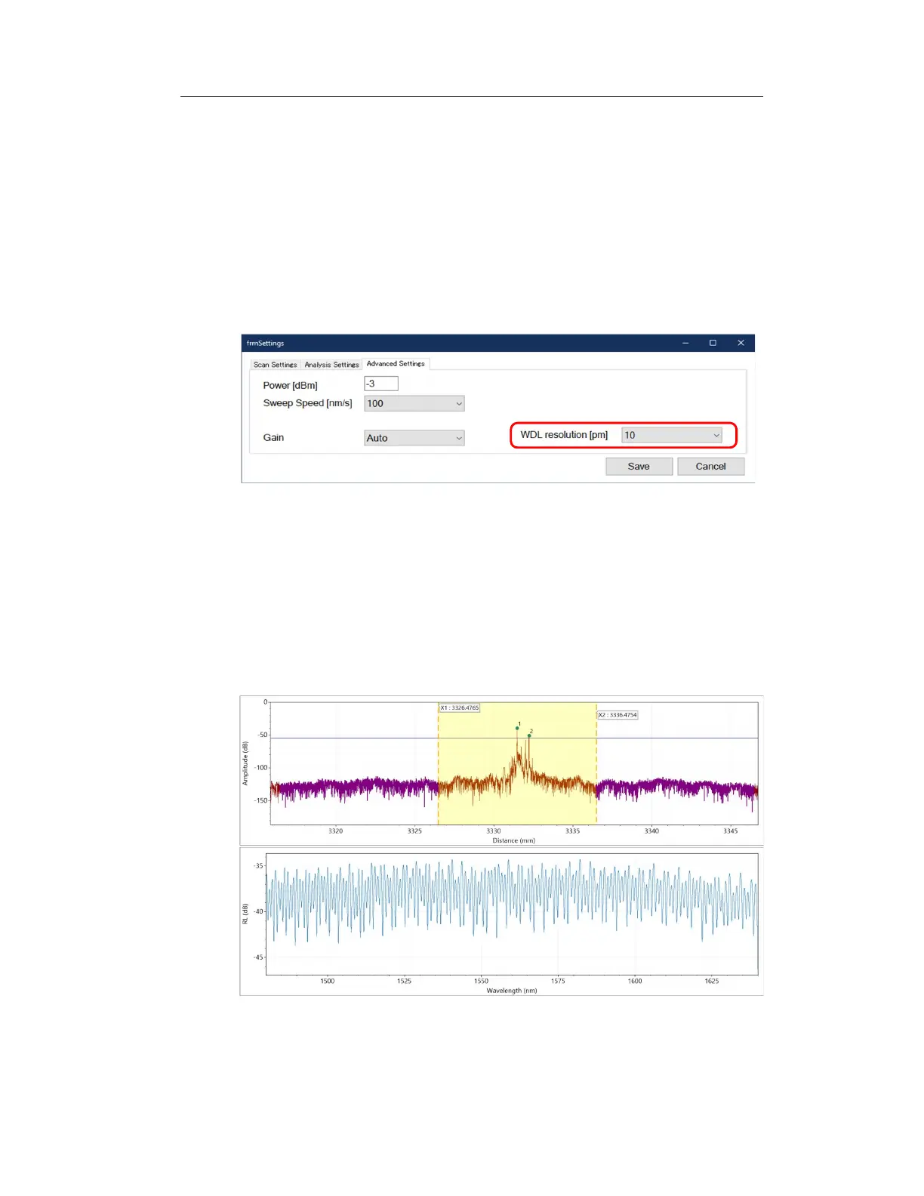Select the X2 cursor label 3336.4754

[618, 715]
